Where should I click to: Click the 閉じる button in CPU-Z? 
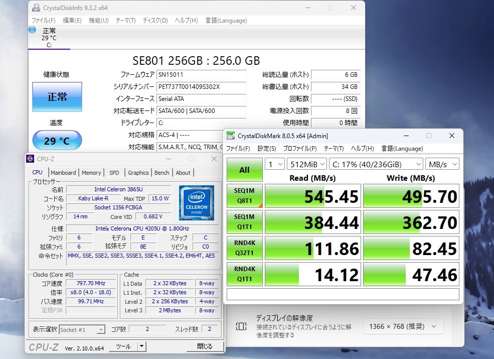[x=205, y=346]
